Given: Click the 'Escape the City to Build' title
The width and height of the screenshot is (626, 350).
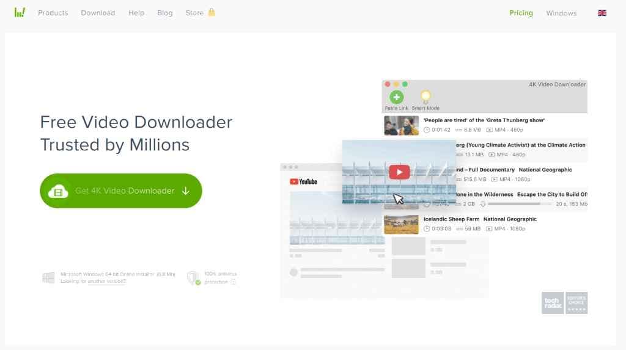Looking at the screenshot, I should (552, 194).
